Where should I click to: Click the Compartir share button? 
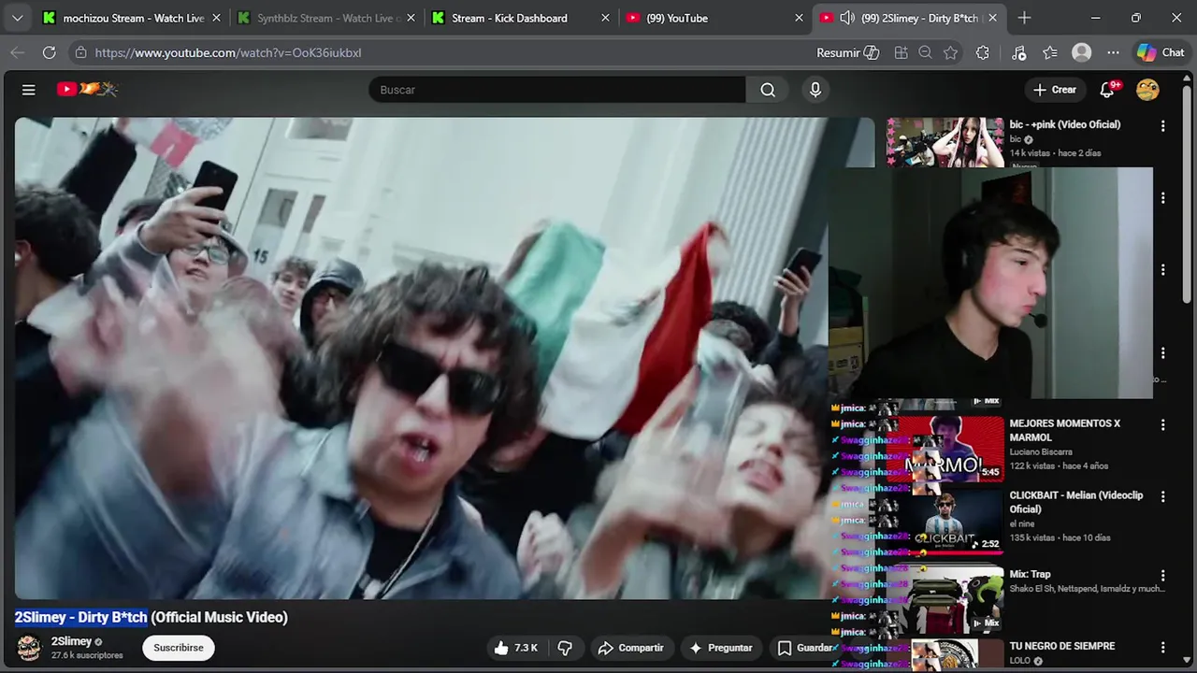click(630, 648)
